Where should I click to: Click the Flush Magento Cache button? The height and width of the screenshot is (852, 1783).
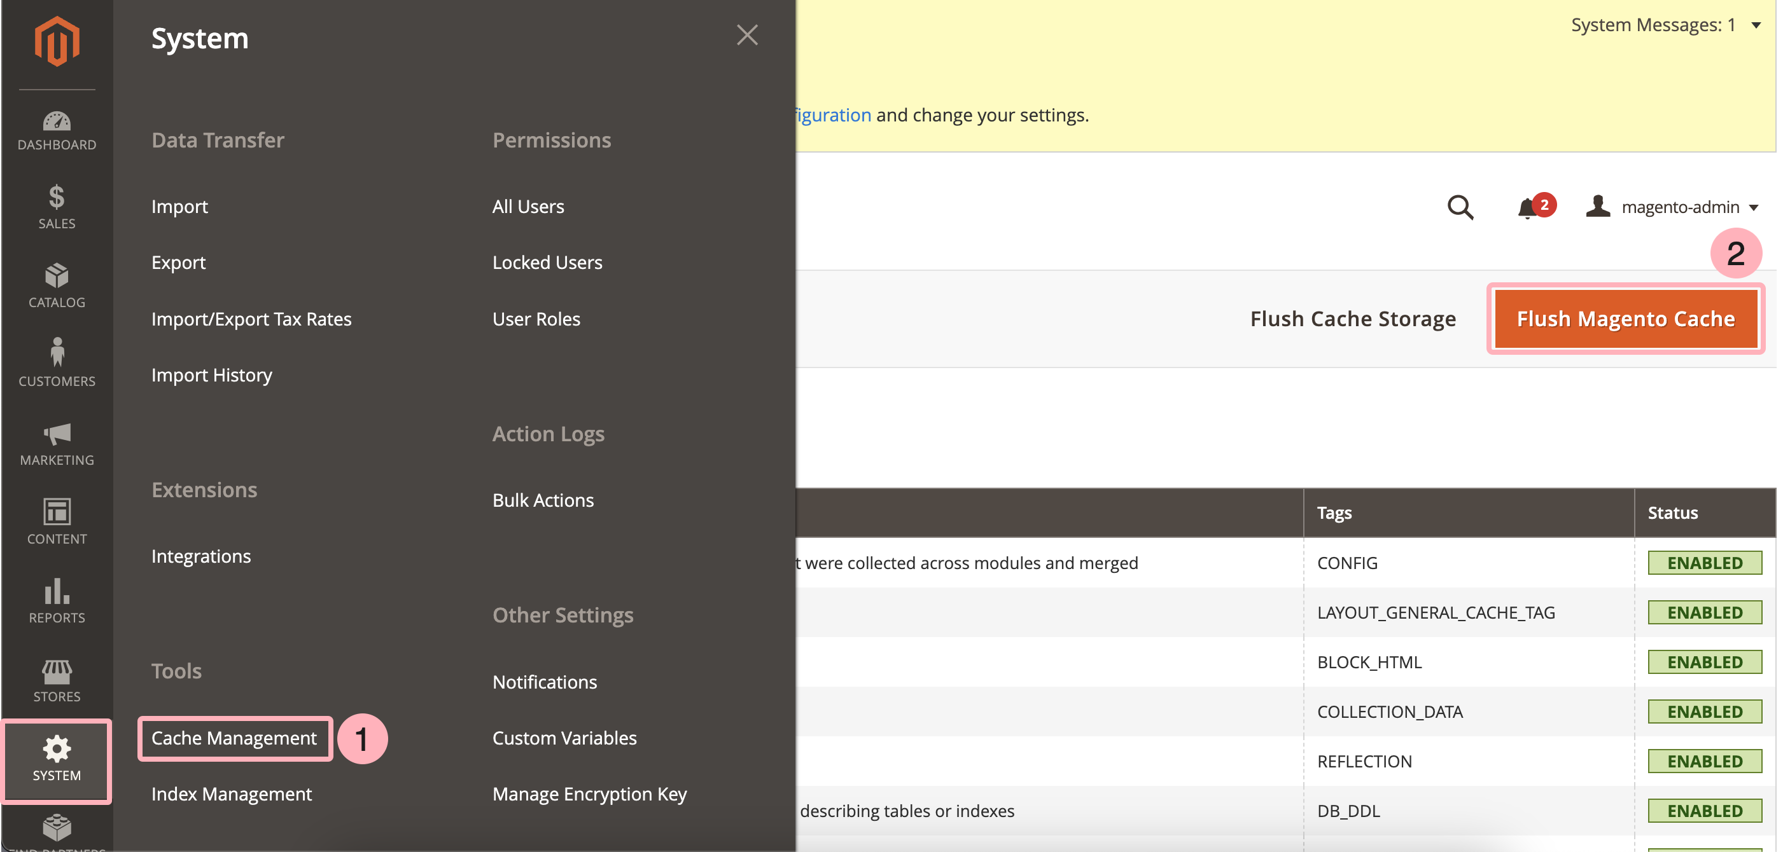tap(1625, 318)
